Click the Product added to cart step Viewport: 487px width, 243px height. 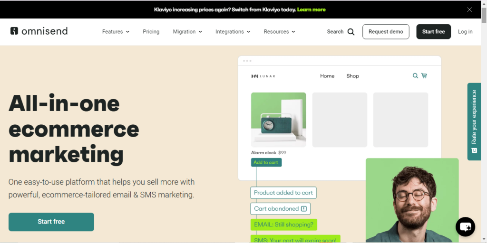pos(283,193)
